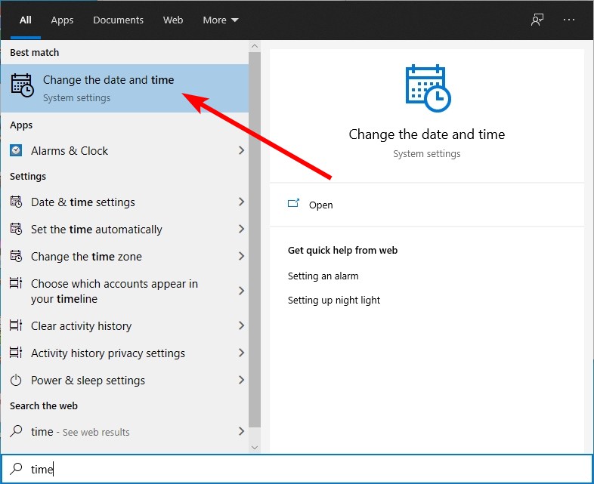Click the magnifier icon next to web result
Image resolution: width=594 pixels, height=484 pixels.
tap(16, 431)
